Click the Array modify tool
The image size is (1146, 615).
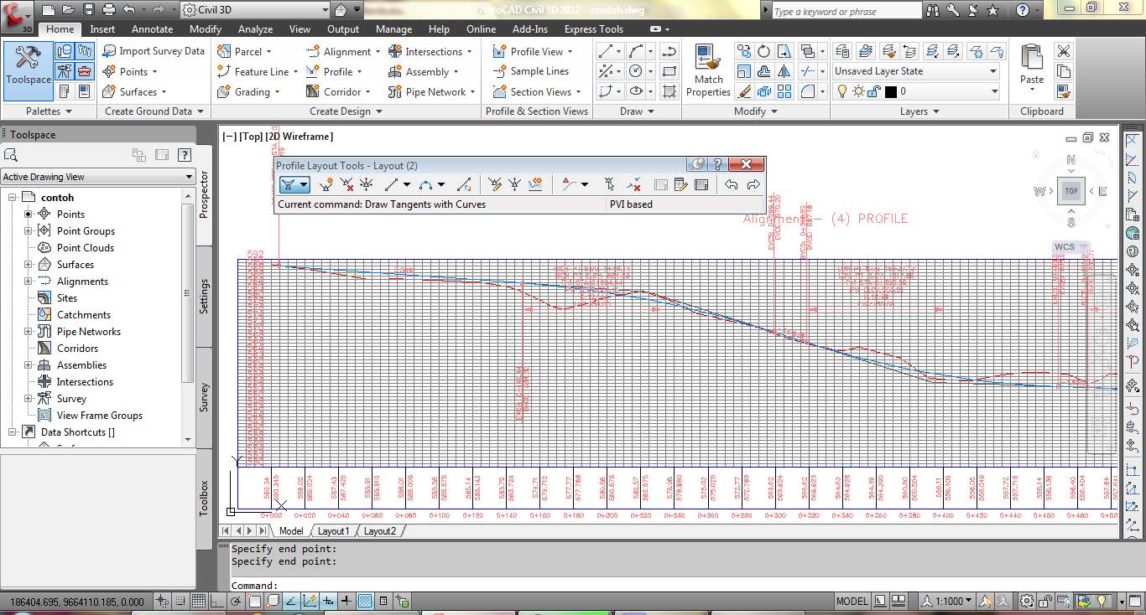pos(784,91)
